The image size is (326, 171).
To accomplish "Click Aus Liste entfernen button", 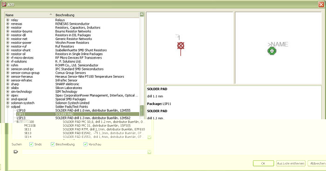I will click(291, 164).
